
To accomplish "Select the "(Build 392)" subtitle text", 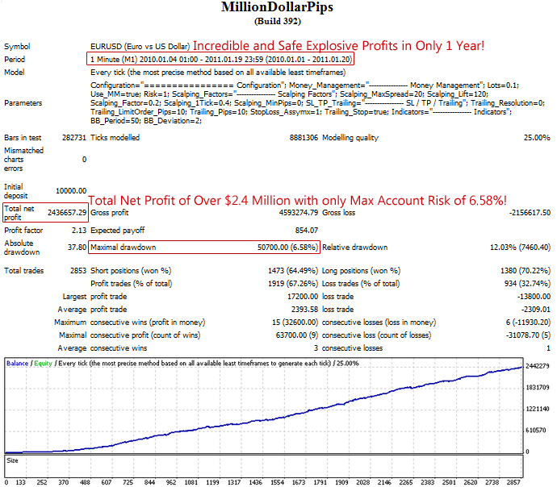I will (x=278, y=21).
